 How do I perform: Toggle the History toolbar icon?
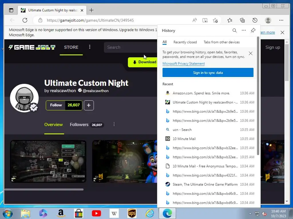tap(255, 20)
